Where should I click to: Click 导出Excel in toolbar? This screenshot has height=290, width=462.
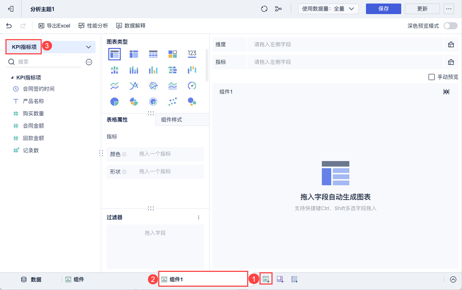(x=54, y=26)
